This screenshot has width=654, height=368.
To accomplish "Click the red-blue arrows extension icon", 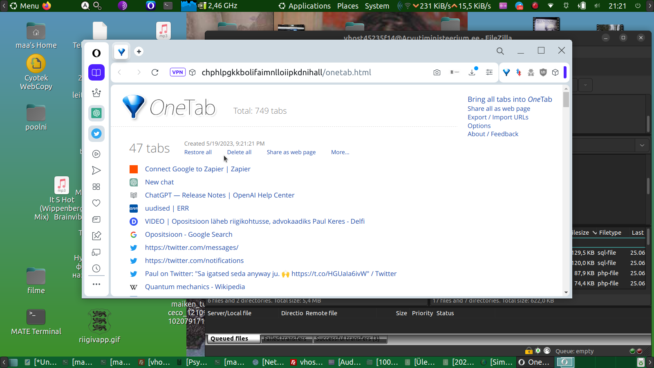I will coord(519,72).
